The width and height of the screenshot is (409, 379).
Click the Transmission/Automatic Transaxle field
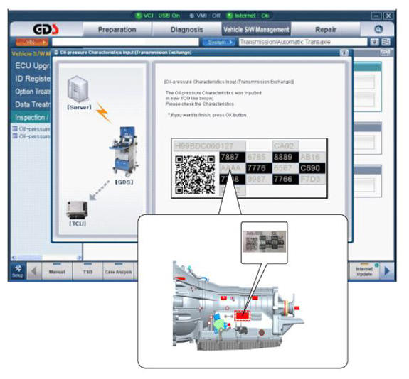[x=302, y=42]
